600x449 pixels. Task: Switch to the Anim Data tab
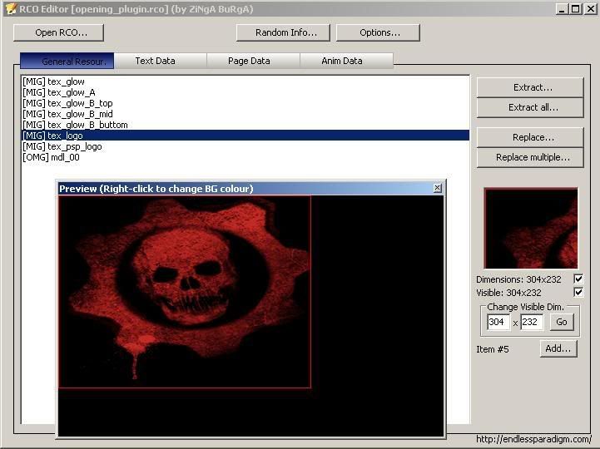[347, 61]
